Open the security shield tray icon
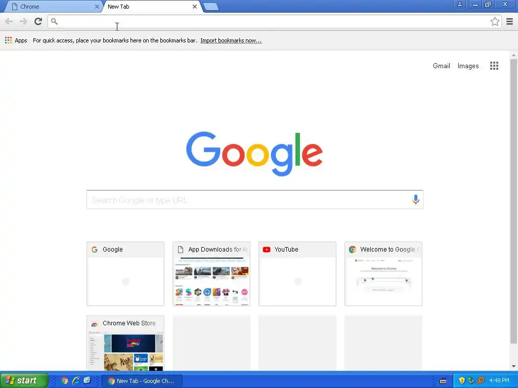The height and width of the screenshot is (388, 518). point(461,381)
